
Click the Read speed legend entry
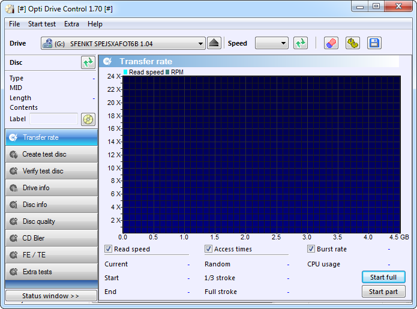click(143, 72)
